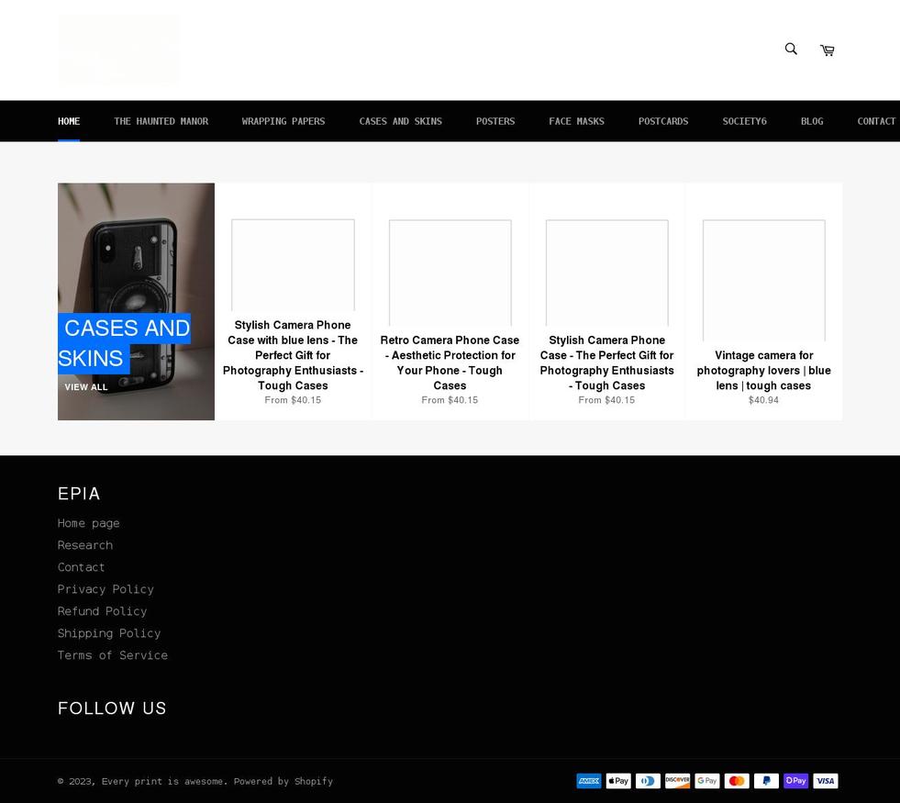Open the POSTERS menu item

point(494,121)
